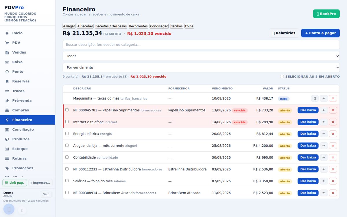
Task: Dar baixa on Salários bill
Action: [308, 181]
